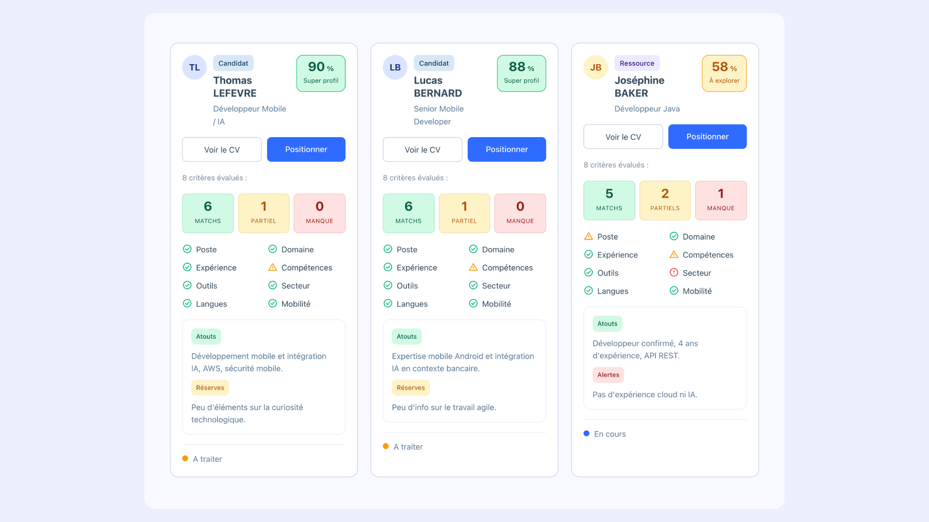
Task: Click the 2 Partiels tile on Joséphine Baker's card
Action: pyautogui.click(x=665, y=201)
